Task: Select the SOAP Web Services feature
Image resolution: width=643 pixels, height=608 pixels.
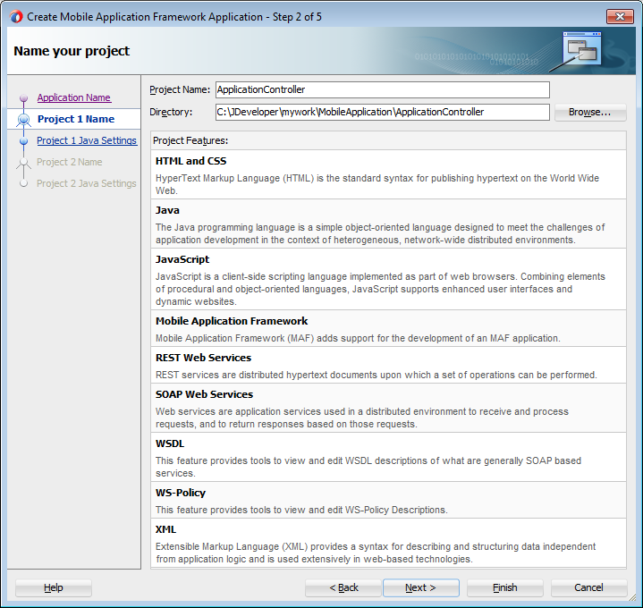Action: point(388,408)
